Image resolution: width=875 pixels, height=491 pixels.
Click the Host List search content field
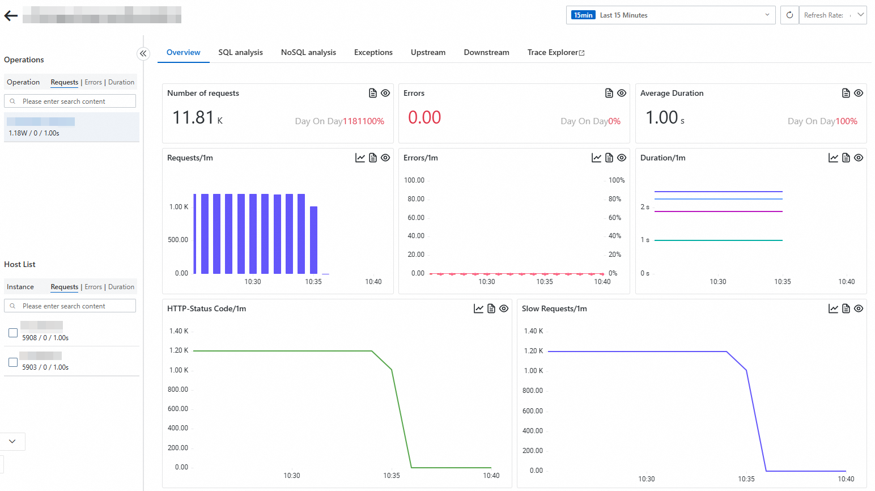70,306
